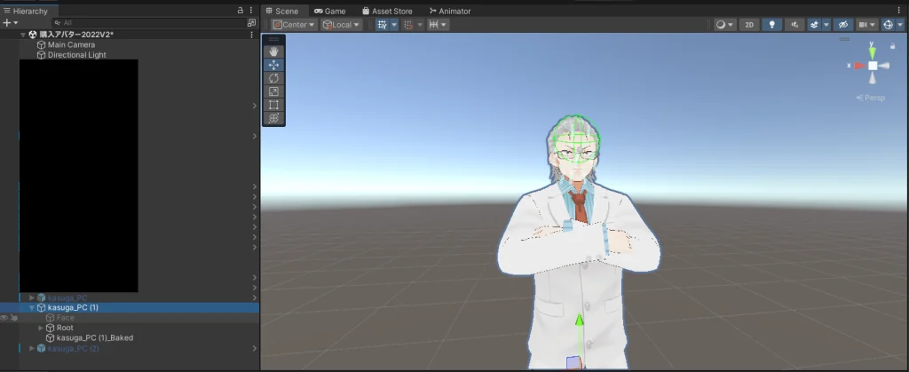Click the Hierarchy search field
Viewport: 909px width, 372px height.
pyautogui.click(x=149, y=22)
